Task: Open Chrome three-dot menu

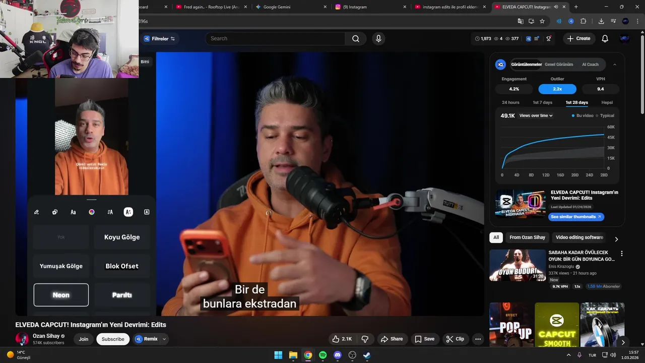Action: 637,21
